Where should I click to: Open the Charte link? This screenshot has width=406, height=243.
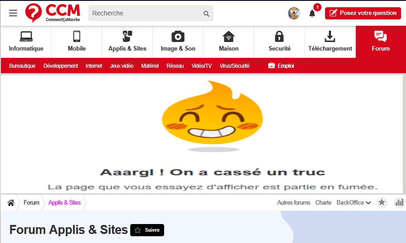coord(323,202)
